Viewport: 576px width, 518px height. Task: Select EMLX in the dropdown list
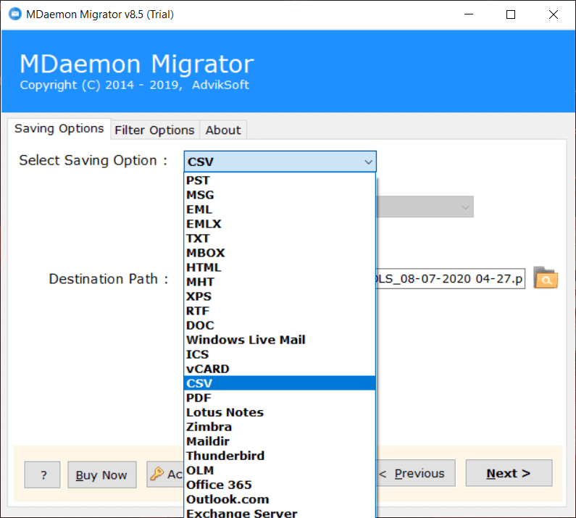click(280, 224)
